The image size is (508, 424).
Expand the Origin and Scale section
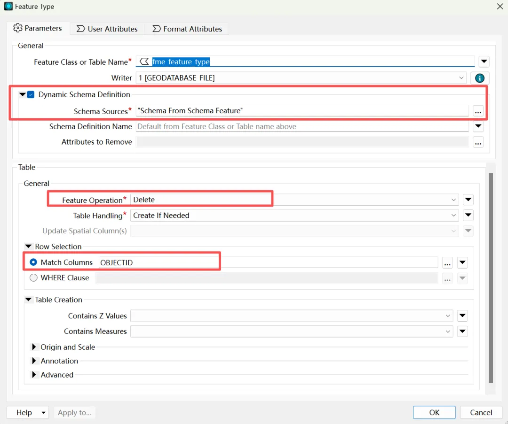tap(34, 347)
